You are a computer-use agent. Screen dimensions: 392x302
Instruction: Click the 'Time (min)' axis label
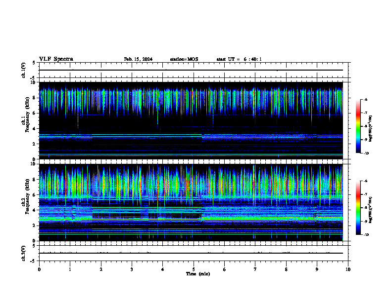coord(198,274)
